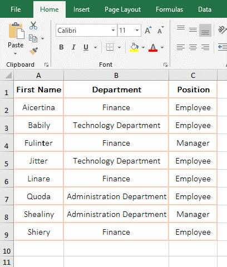Middle align cell contents
Screen dimensions: 227x267
coord(193,30)
